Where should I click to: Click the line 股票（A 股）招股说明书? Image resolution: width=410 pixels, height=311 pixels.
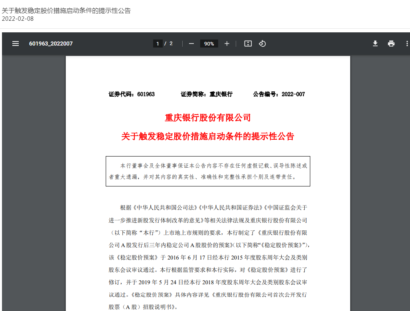143,307
